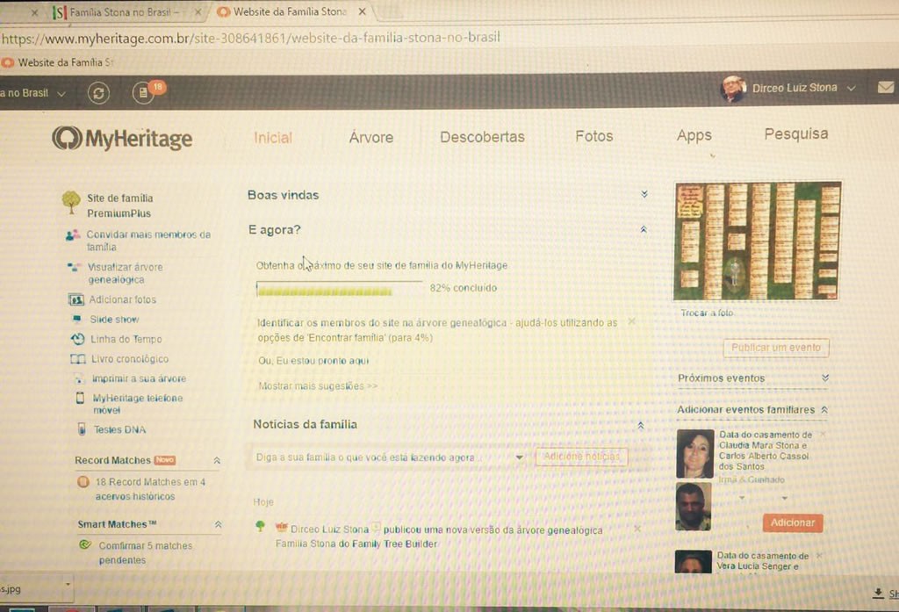Image resolution: width=899 pixels, height=612 pixels.
Task: Click the green tree icon beside news entry
Action: click(x=260, y=526)
